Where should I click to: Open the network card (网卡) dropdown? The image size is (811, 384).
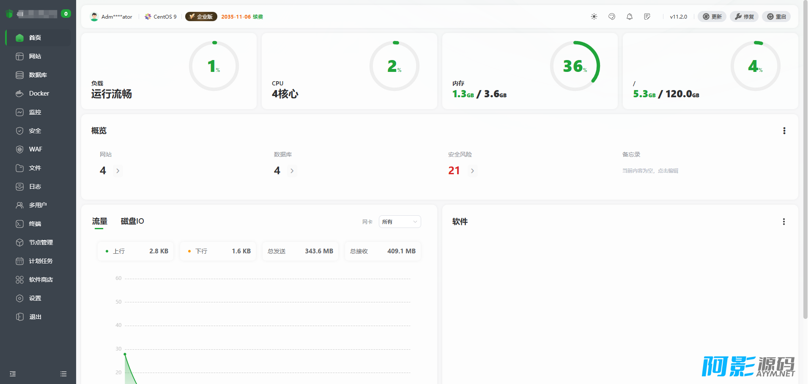tap(400, 222)
